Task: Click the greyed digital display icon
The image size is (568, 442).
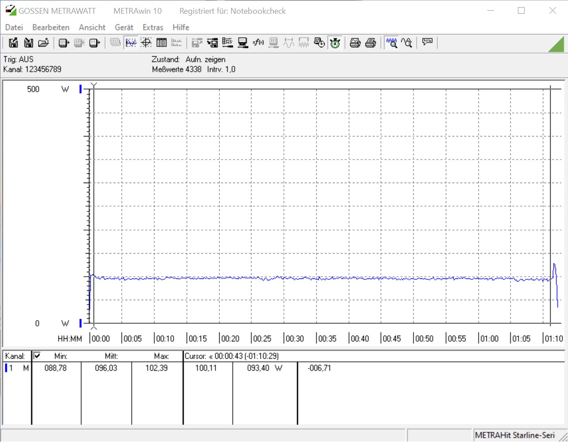Action: pos(115,43)
